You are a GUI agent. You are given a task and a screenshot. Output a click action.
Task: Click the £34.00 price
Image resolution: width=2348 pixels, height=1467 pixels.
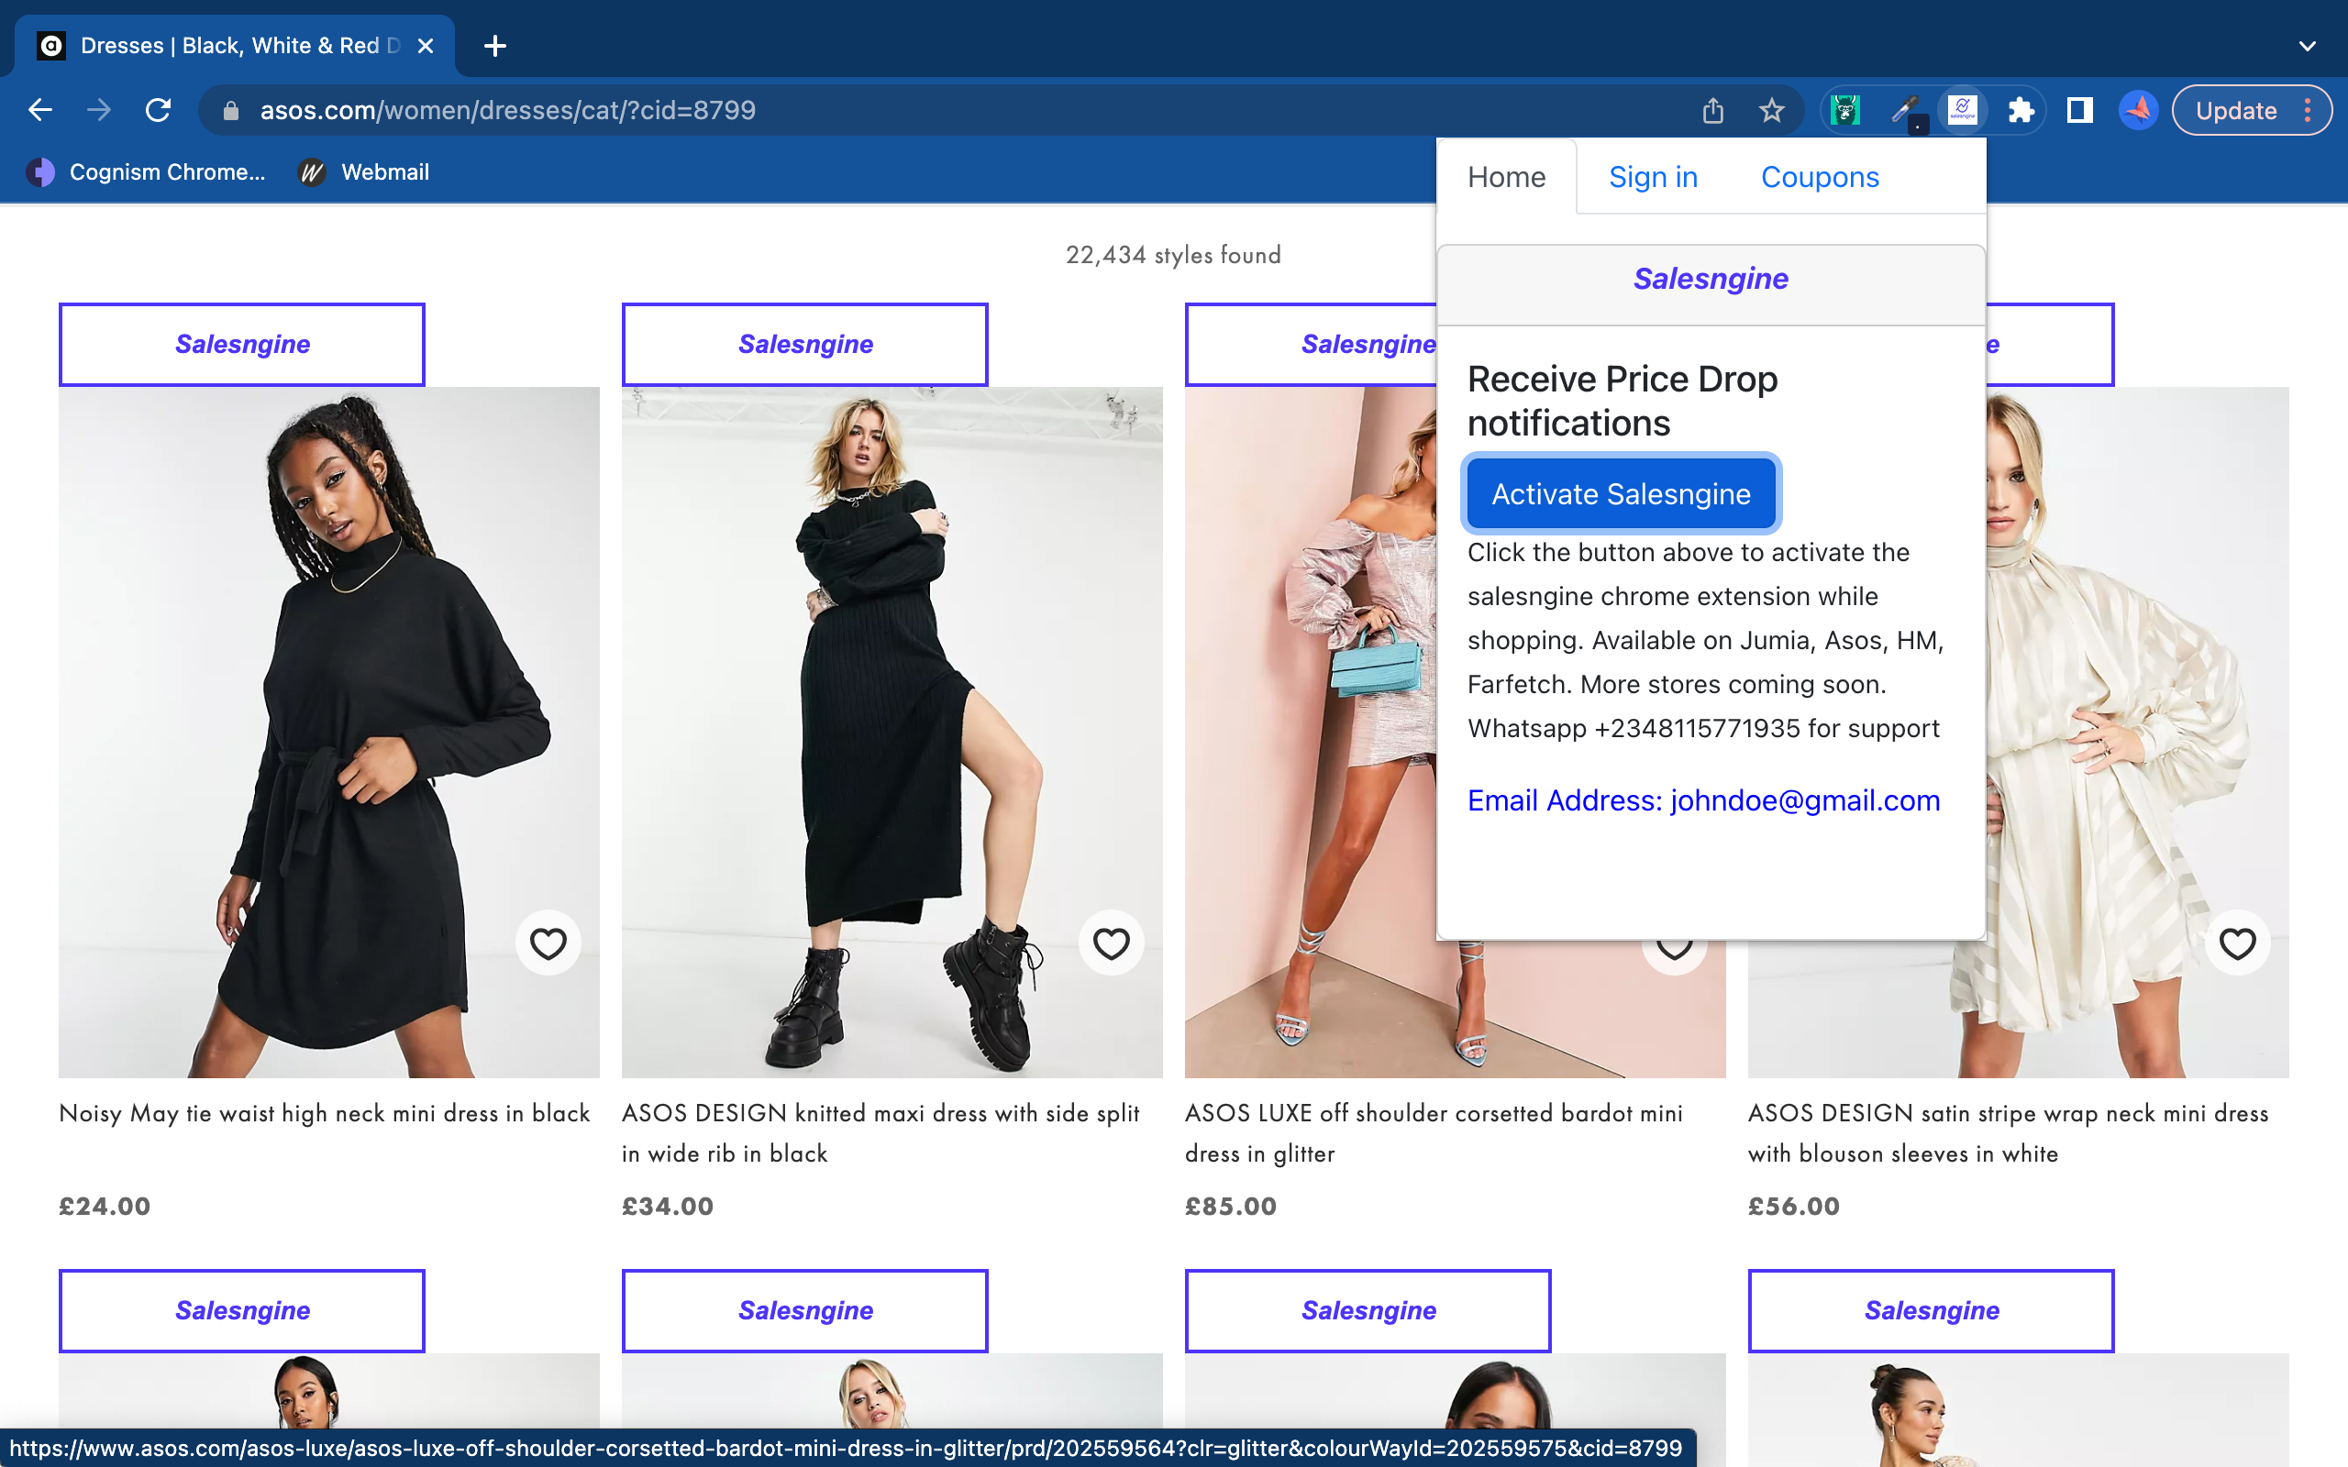point(668,1206)
